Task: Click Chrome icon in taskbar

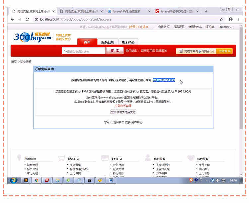Action: point(37,180)
